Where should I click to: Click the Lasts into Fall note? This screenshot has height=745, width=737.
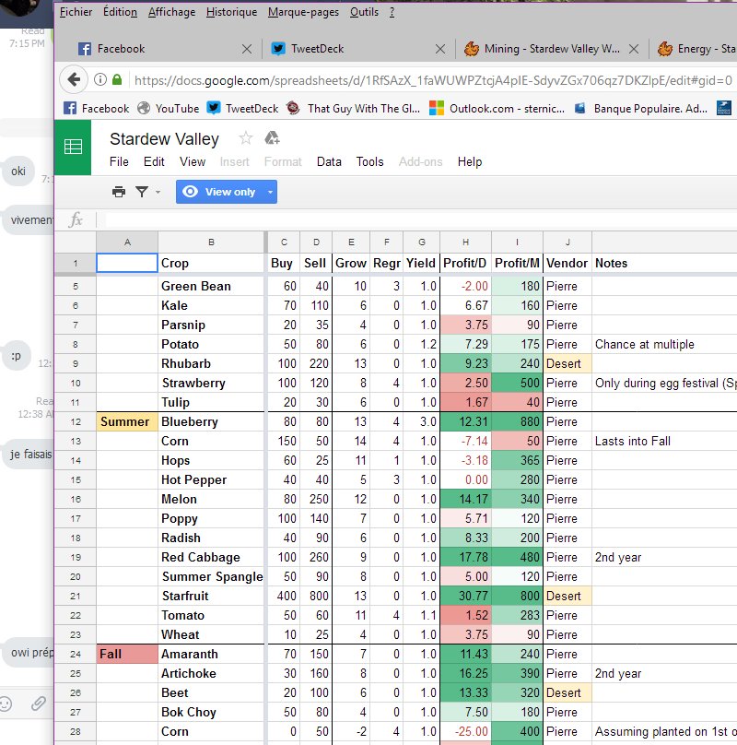[633, 441]
